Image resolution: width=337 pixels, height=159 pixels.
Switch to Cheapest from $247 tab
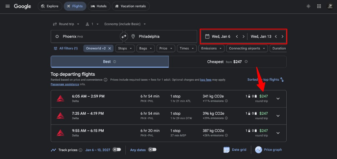click(x=228, y=62)
